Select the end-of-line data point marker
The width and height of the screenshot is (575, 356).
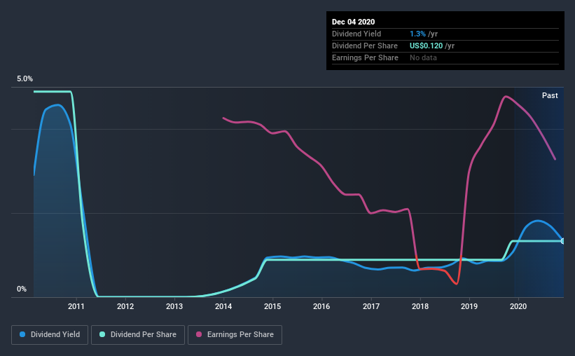(x=563, y=241)
